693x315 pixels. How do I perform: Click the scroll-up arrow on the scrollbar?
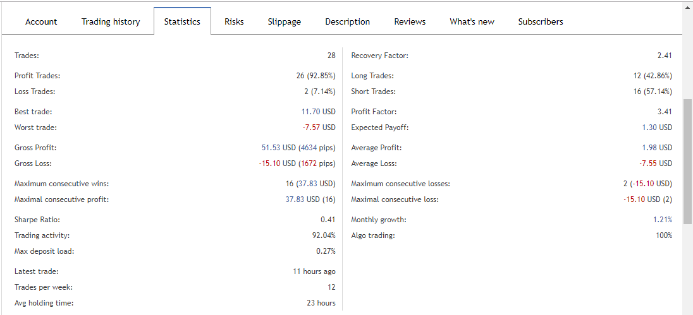tap(688, 8)
